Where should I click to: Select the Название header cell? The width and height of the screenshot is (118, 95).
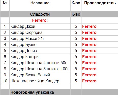tap(40, 3)
